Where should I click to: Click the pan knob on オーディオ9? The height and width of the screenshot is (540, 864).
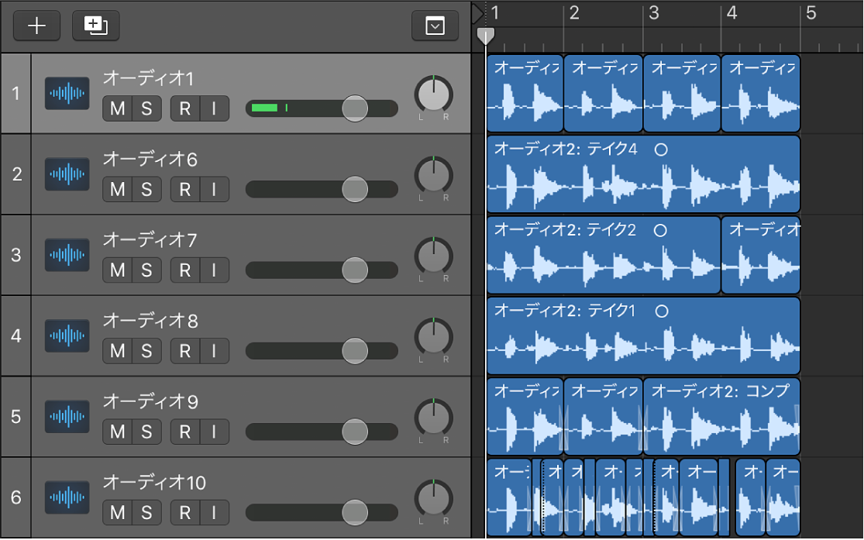434,418
